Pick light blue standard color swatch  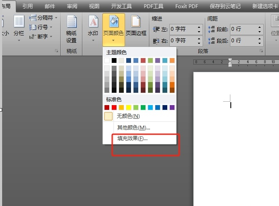pyautogui.click(x=150, y=107)
